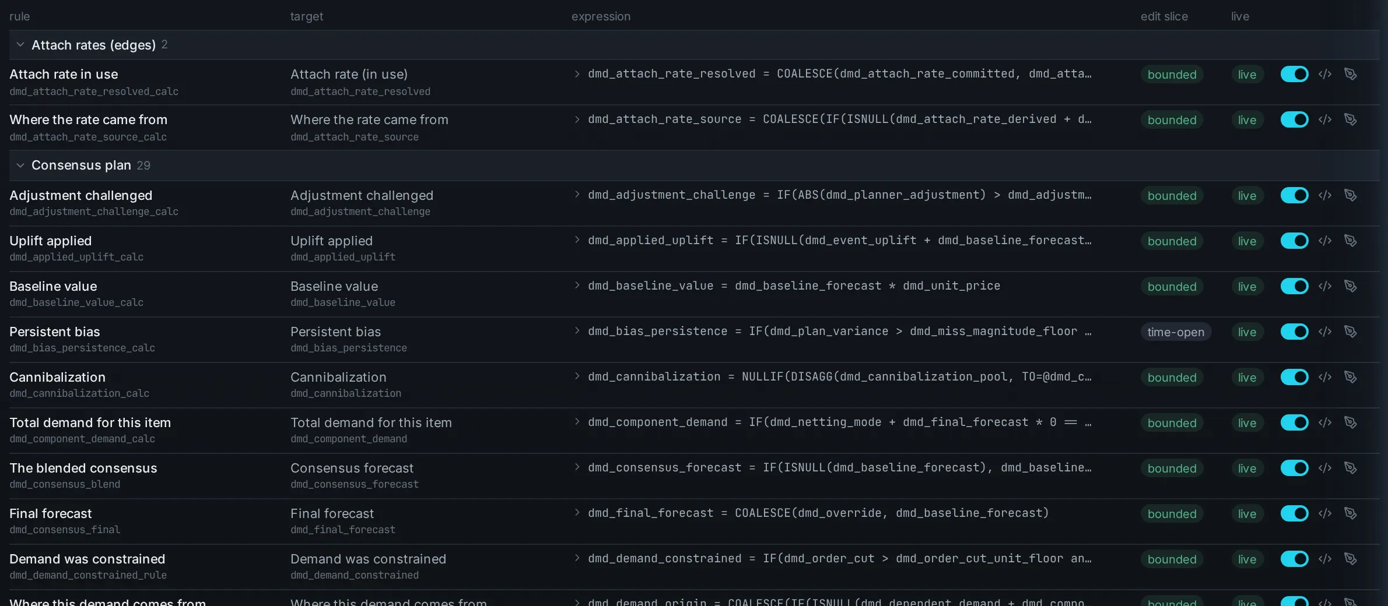1388x606 pixels.
Task: Click the edit slice column header
Action: coord(1164,16)
